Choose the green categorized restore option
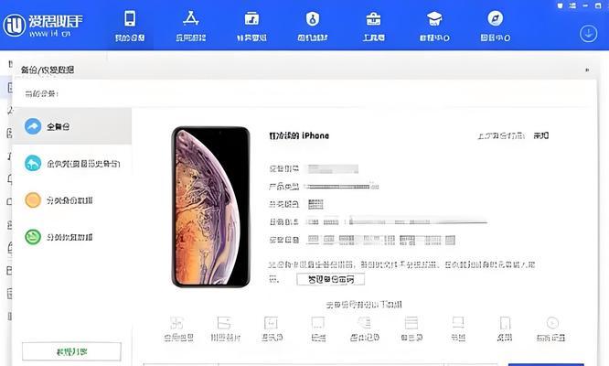Screen dimensions: 609x366 72,237
